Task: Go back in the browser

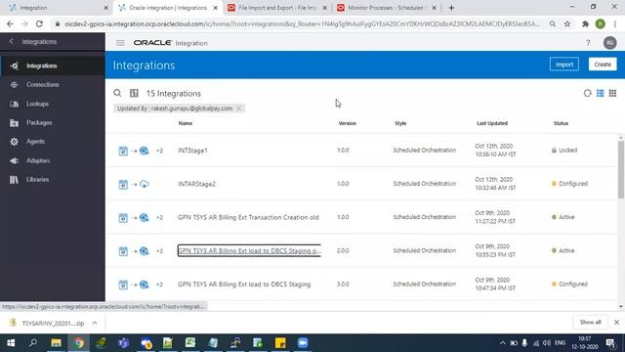Action: [x=10, y=23]
